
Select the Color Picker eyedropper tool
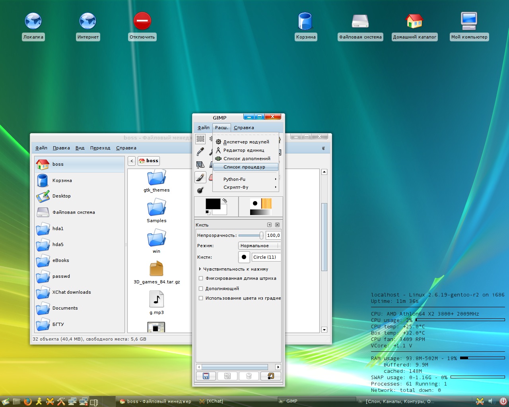coord(200,151)
